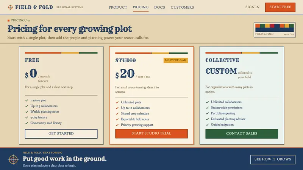The image size is (303, 170).
Task: Click 'FIELD & FOLD / NEXT SOWING' label
Action: click(42, 153)
